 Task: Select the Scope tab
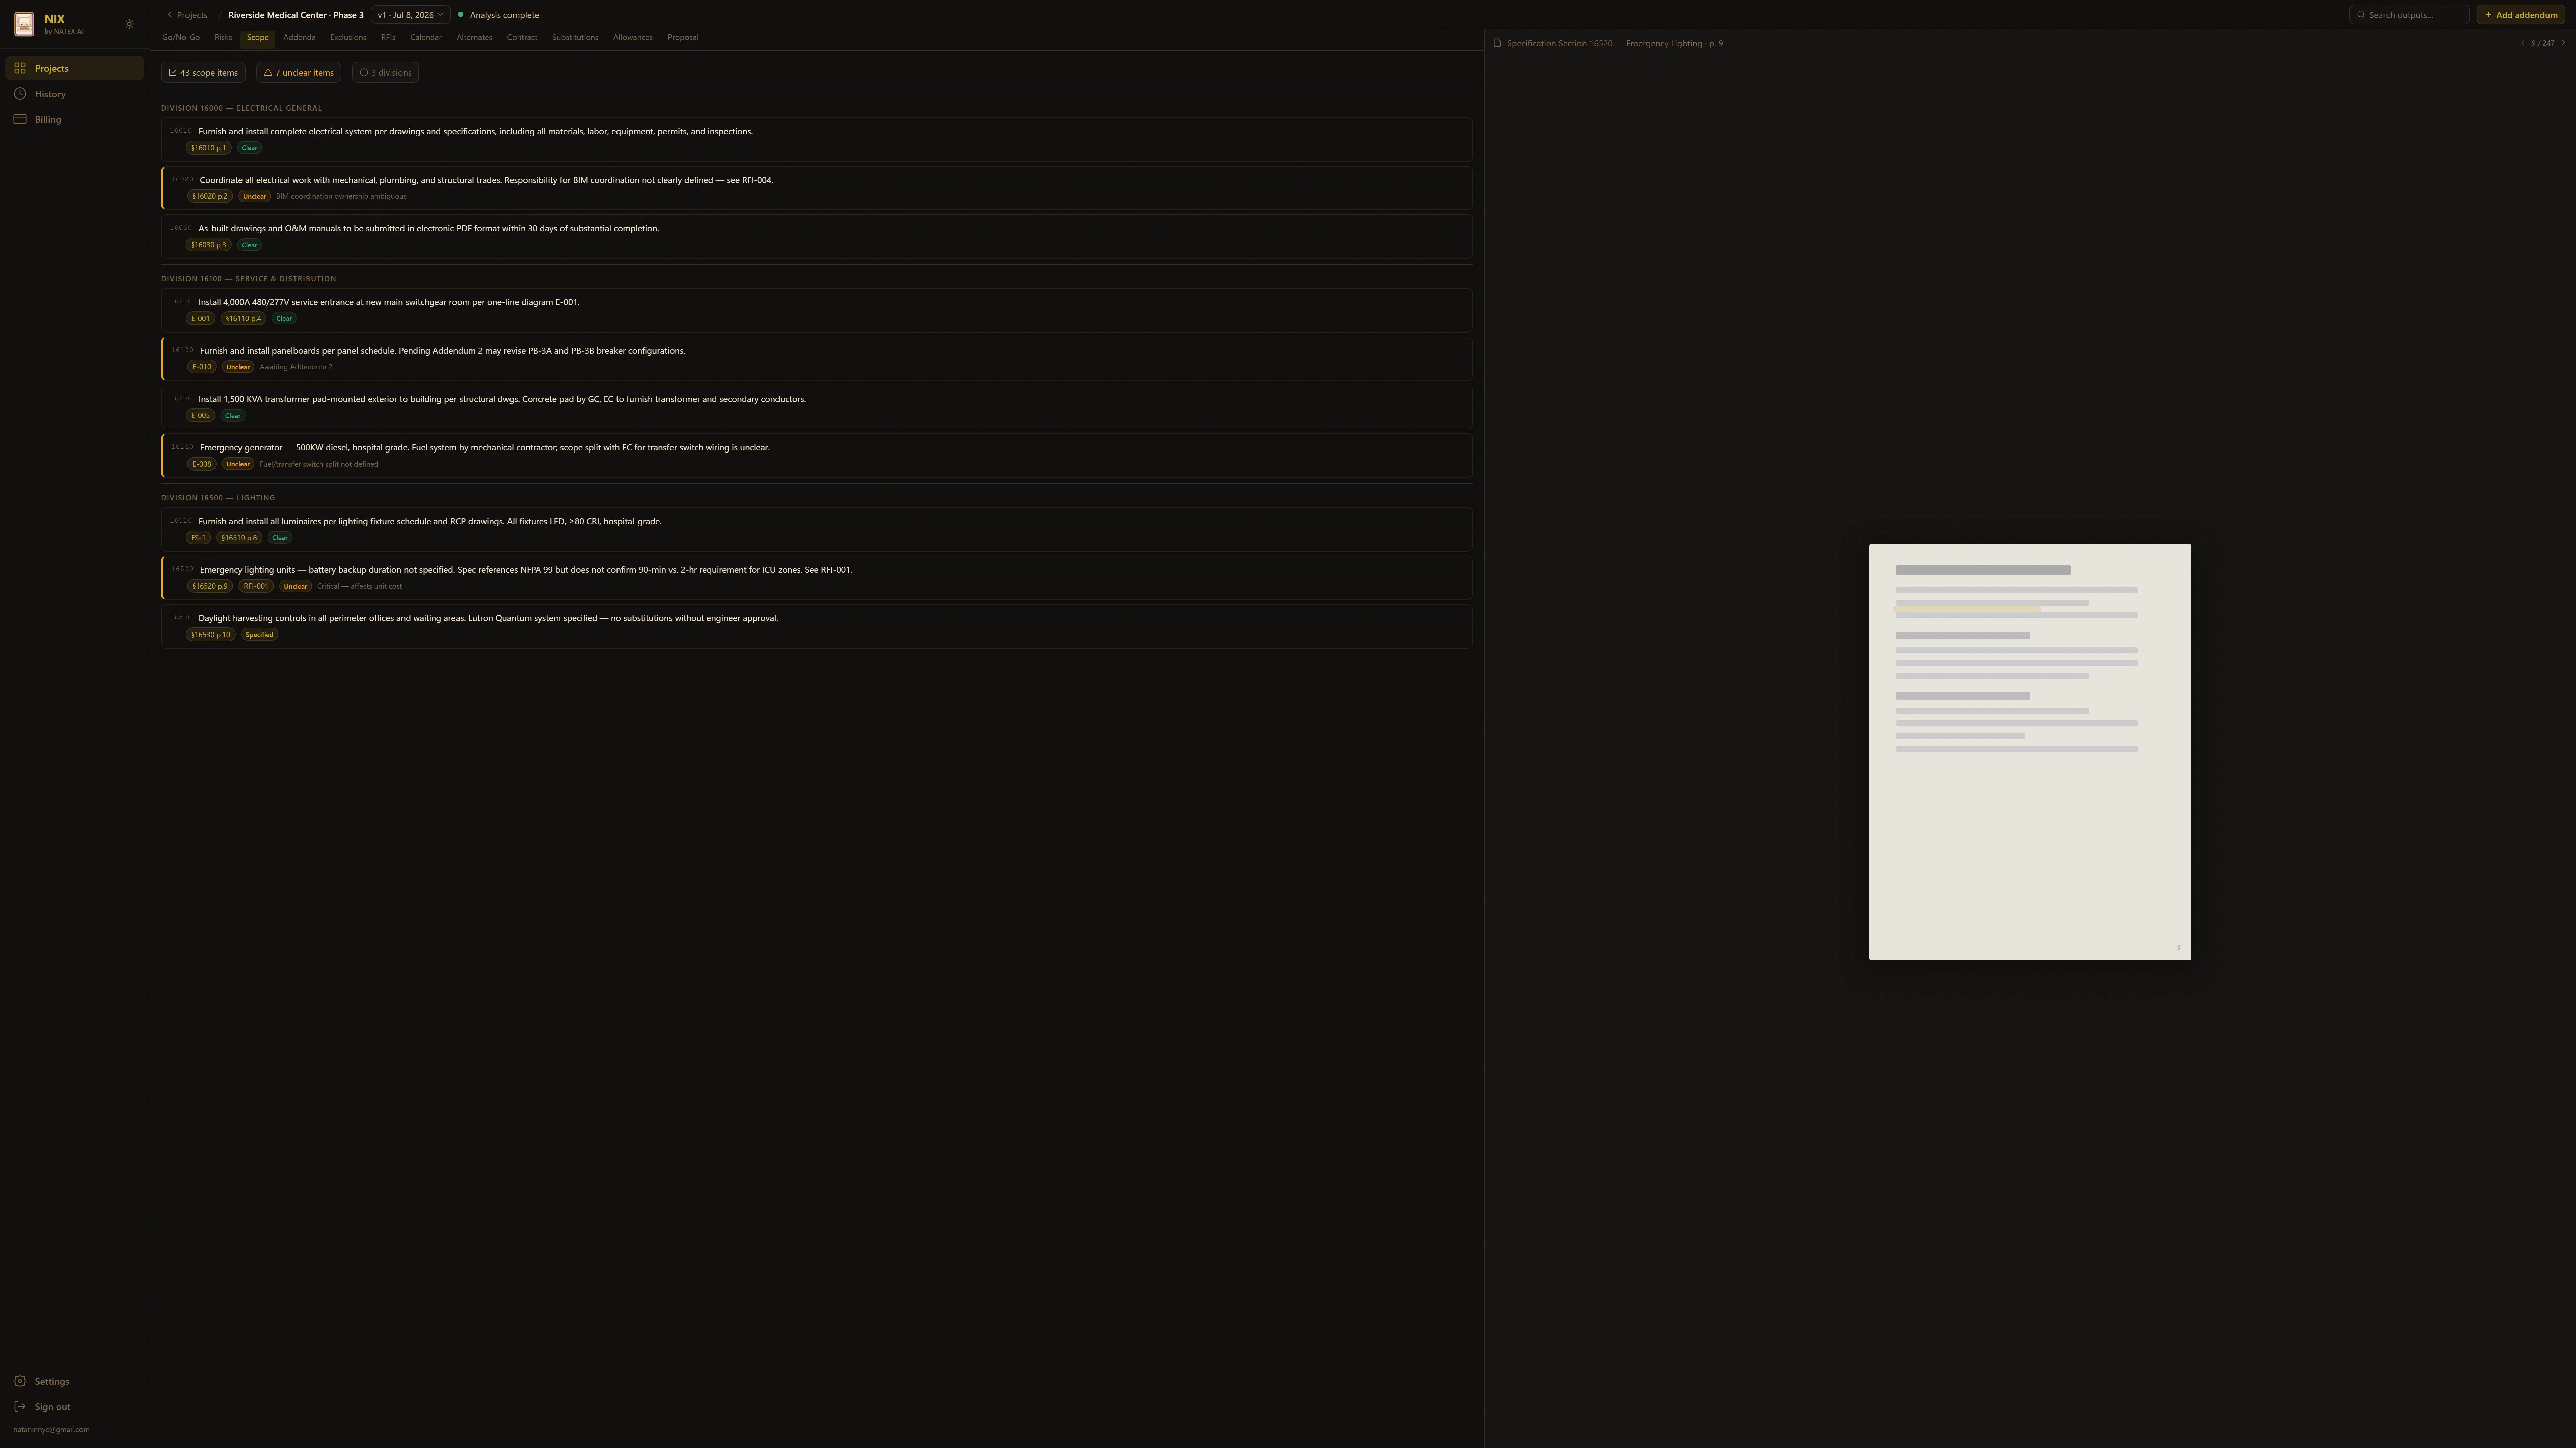[258, 38]
